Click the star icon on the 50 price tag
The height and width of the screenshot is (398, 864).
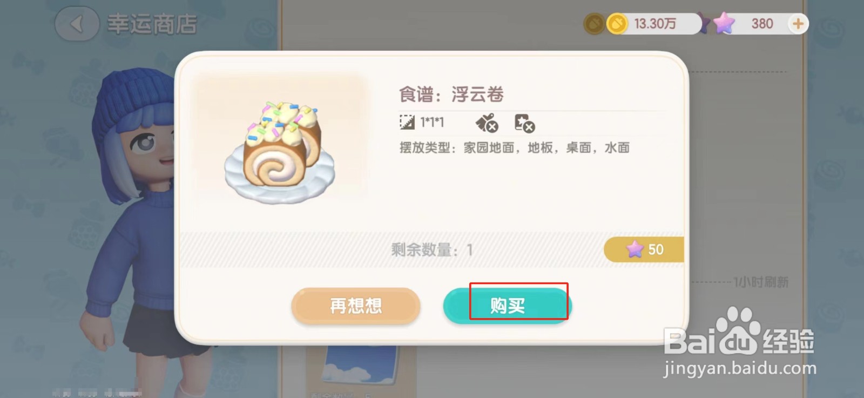pos(634,249)
